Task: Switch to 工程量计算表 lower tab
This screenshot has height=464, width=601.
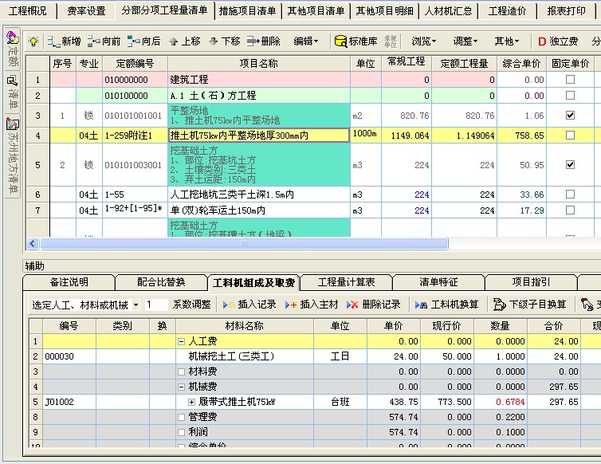Action: tap(346, 282)
